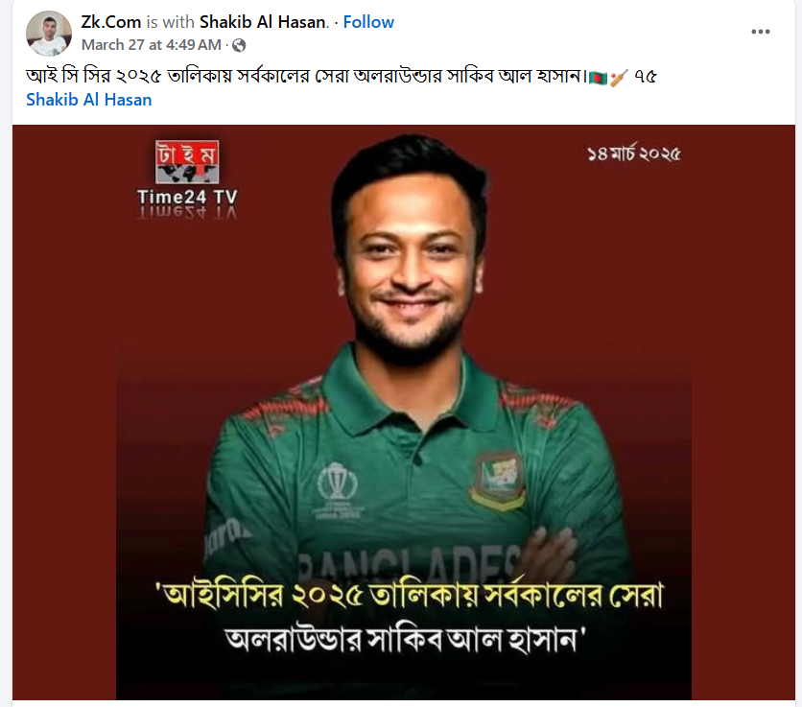802x707 pixels.
Task: Click the Bangla date in the image corner
Action: coord(634,153)
